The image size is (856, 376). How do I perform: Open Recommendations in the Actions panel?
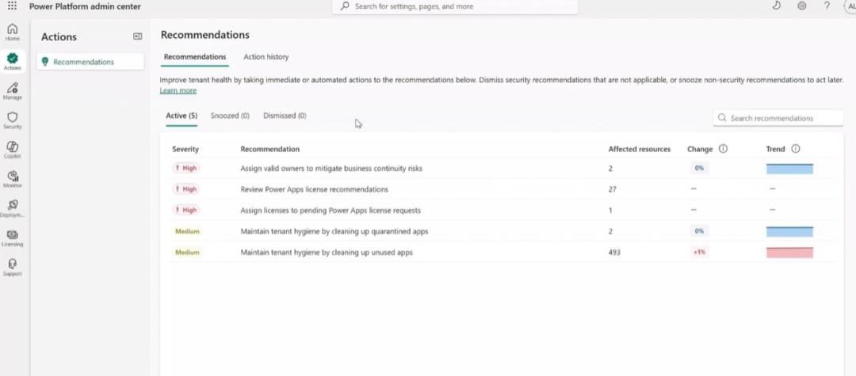(x=90, y=62)
